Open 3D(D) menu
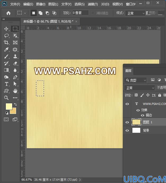The width and height of the screenshot is (166, 183). (x=105, y=4)
